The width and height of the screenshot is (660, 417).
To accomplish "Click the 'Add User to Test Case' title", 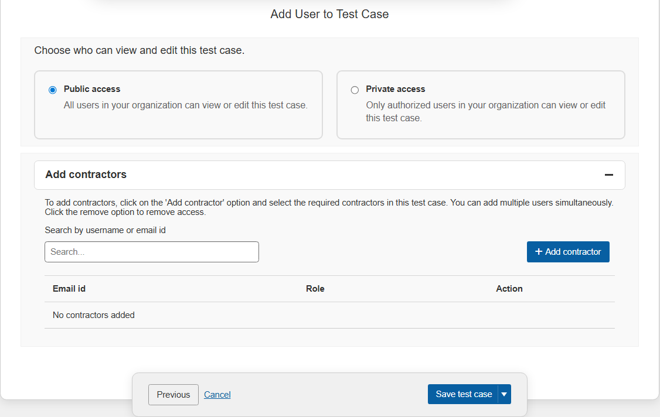I will (x=329, y=14).
